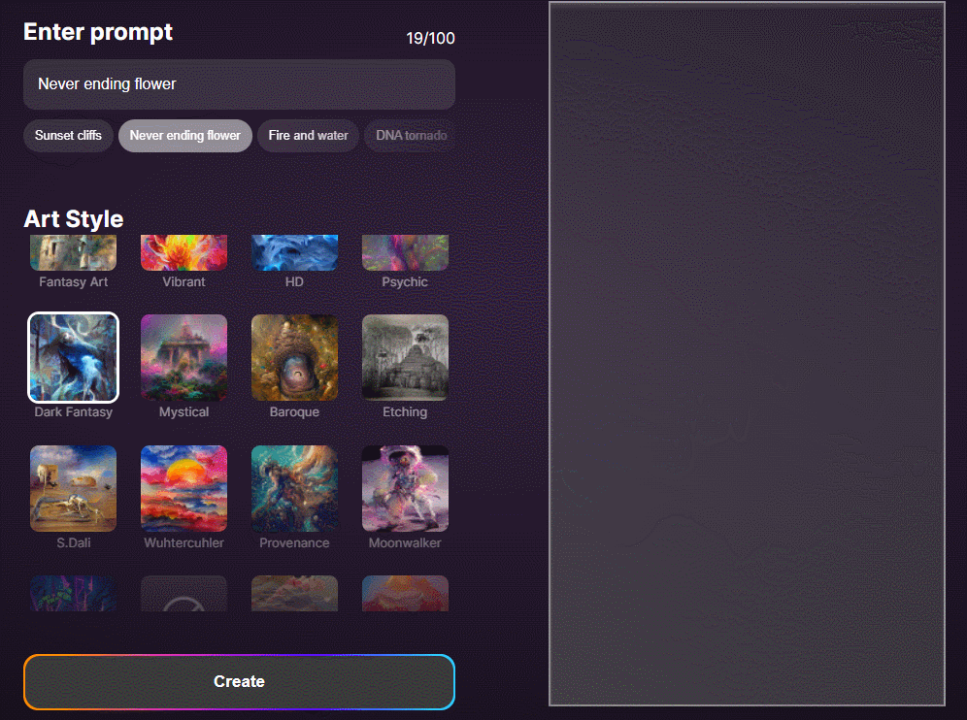Select the Etching art style

point(405,357)
